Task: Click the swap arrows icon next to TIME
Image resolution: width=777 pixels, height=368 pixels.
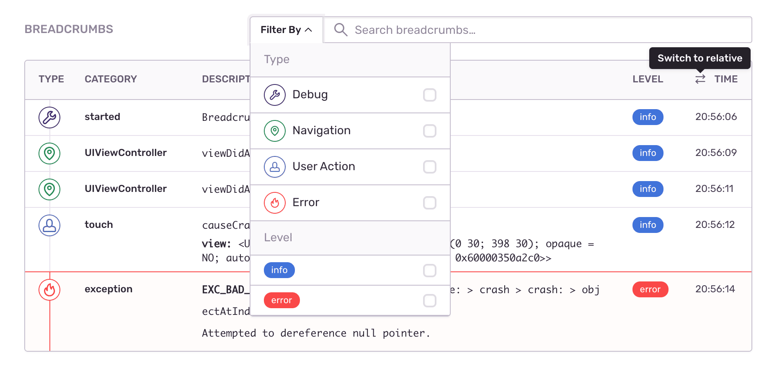Action: [x=700, y=79]
